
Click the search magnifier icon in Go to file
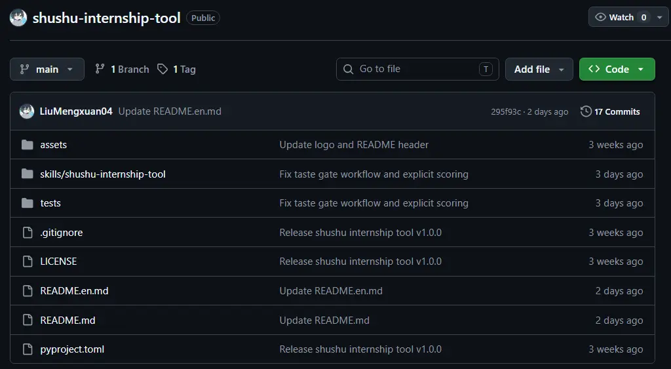click(x=349, y=69)
